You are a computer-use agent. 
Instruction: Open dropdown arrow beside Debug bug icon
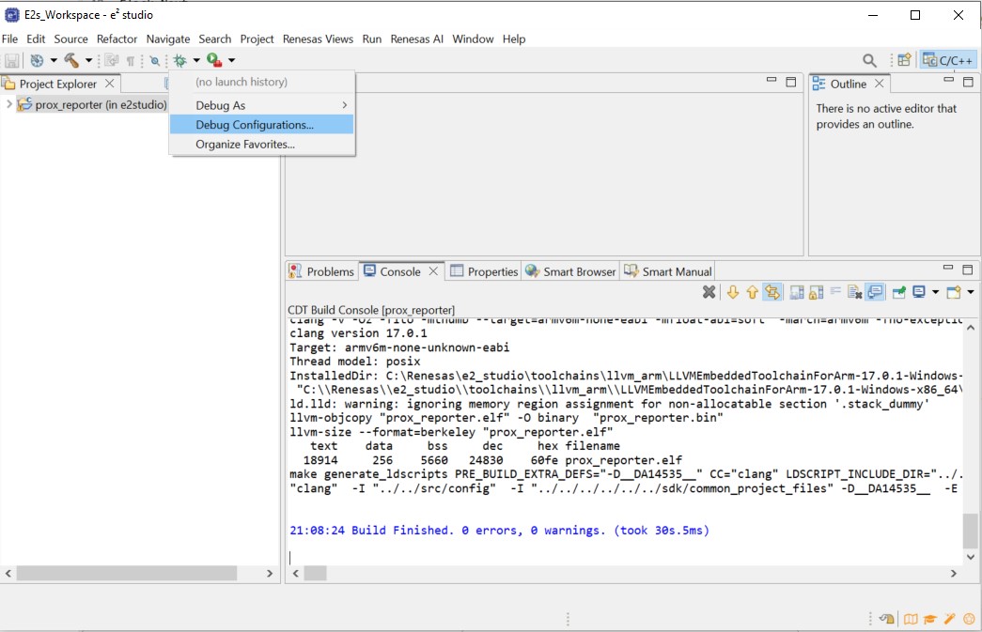point(196,61)
